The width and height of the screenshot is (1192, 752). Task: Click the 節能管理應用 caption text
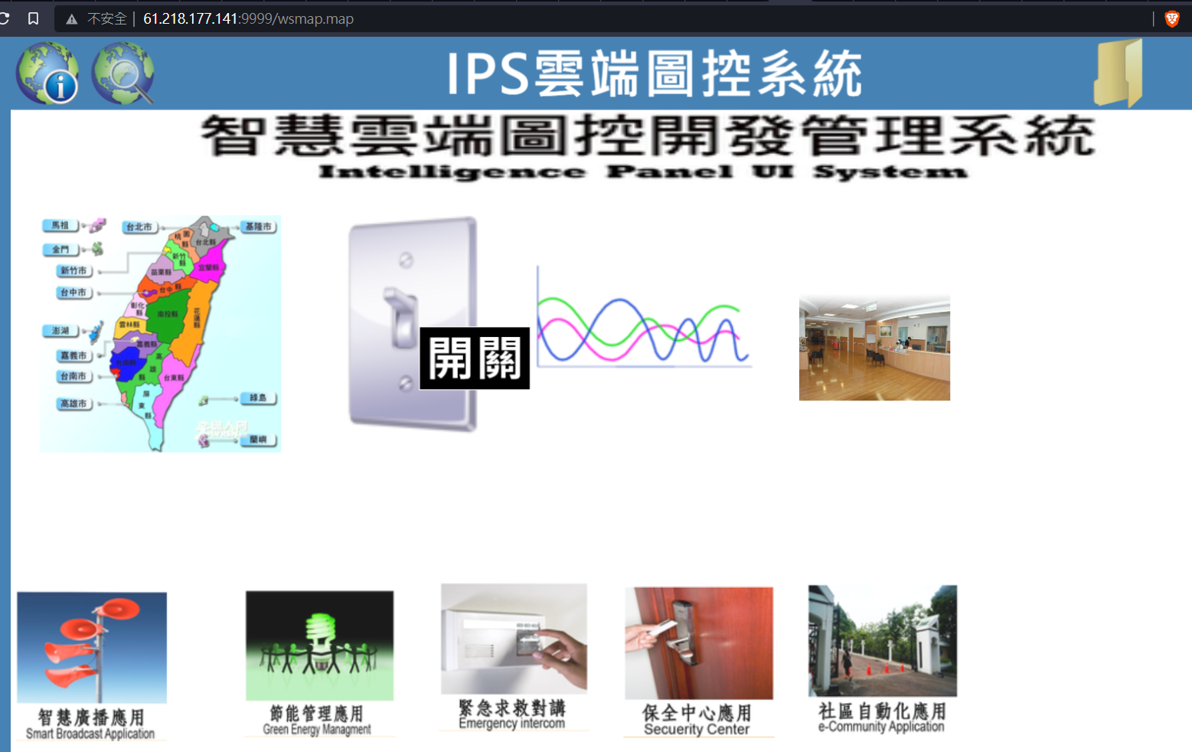click(x=317, y=714)
